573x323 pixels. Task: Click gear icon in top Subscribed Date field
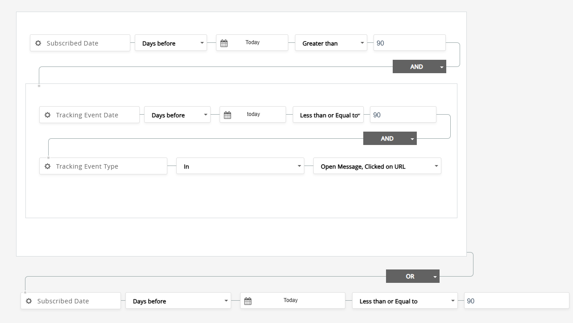38,43
